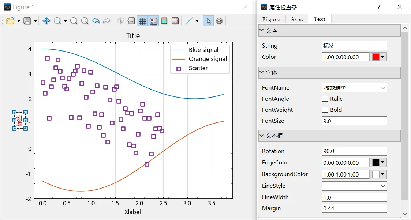Click the data tip label icon
This screenshot has height=220, width=411.
click(x=131, y=21)
